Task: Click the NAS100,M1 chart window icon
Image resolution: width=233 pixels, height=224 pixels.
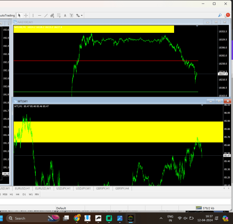Action: [15, 22]
